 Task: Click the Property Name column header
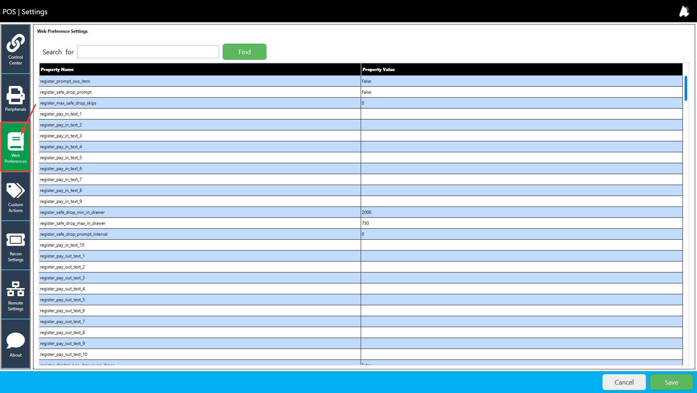point(200,70)
